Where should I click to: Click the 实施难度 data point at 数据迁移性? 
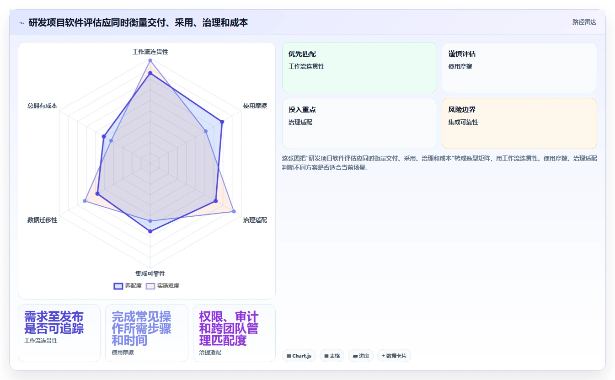pyautogui.click(x=85, y=201)
